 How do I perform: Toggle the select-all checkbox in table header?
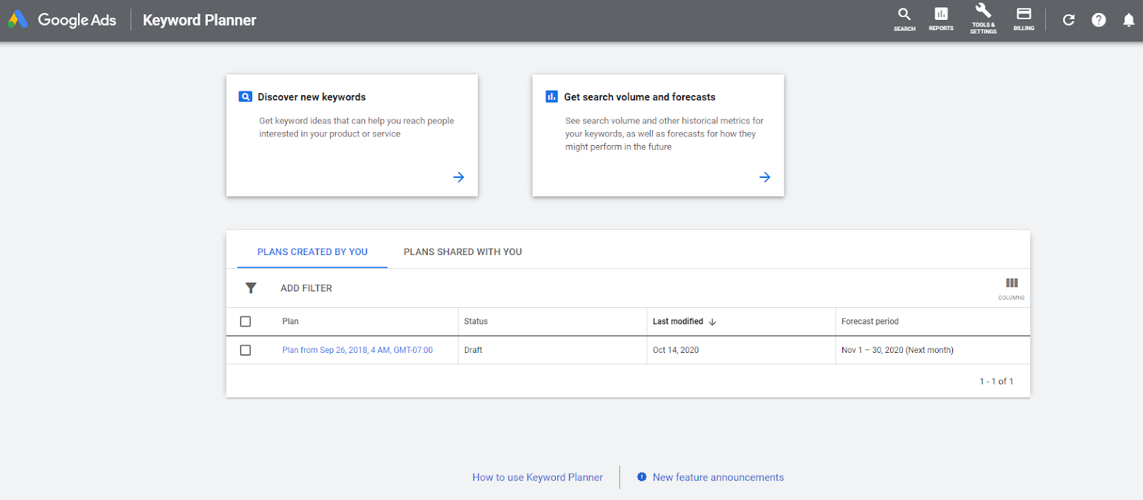click(246, 321)
